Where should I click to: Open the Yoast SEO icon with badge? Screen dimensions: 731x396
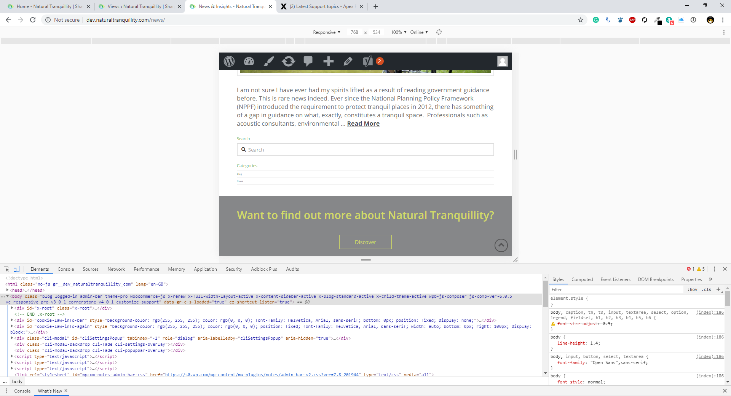pos(373,61)
